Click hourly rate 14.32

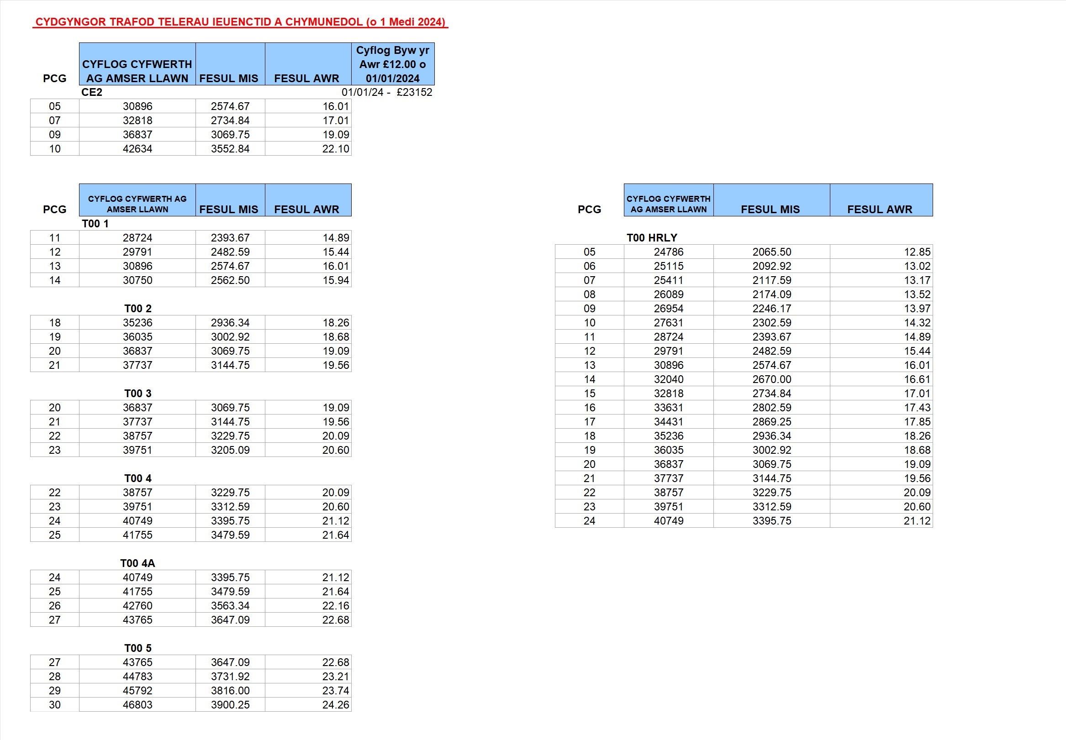tap(917, 323)
